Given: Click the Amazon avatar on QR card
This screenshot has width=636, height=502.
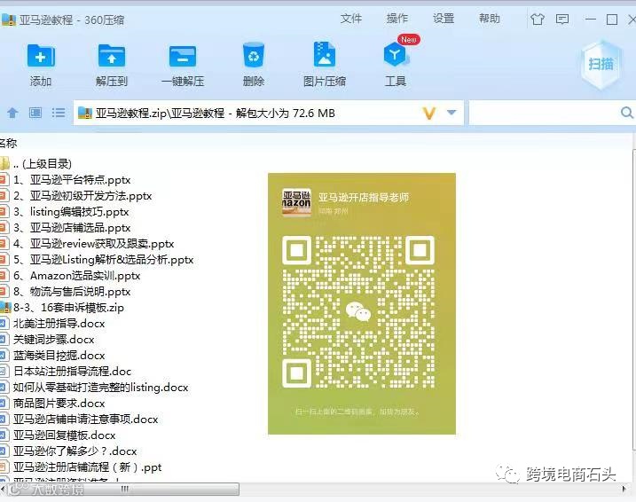Looking at the screenshot, I should [x=296, y=202].
